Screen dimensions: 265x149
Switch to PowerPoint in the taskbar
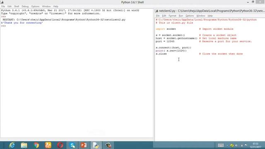(x=84, y=145)
